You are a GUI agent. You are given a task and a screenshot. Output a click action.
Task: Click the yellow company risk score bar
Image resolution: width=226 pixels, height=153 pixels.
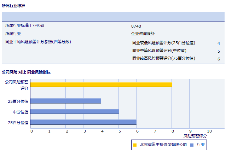point(101,85)
